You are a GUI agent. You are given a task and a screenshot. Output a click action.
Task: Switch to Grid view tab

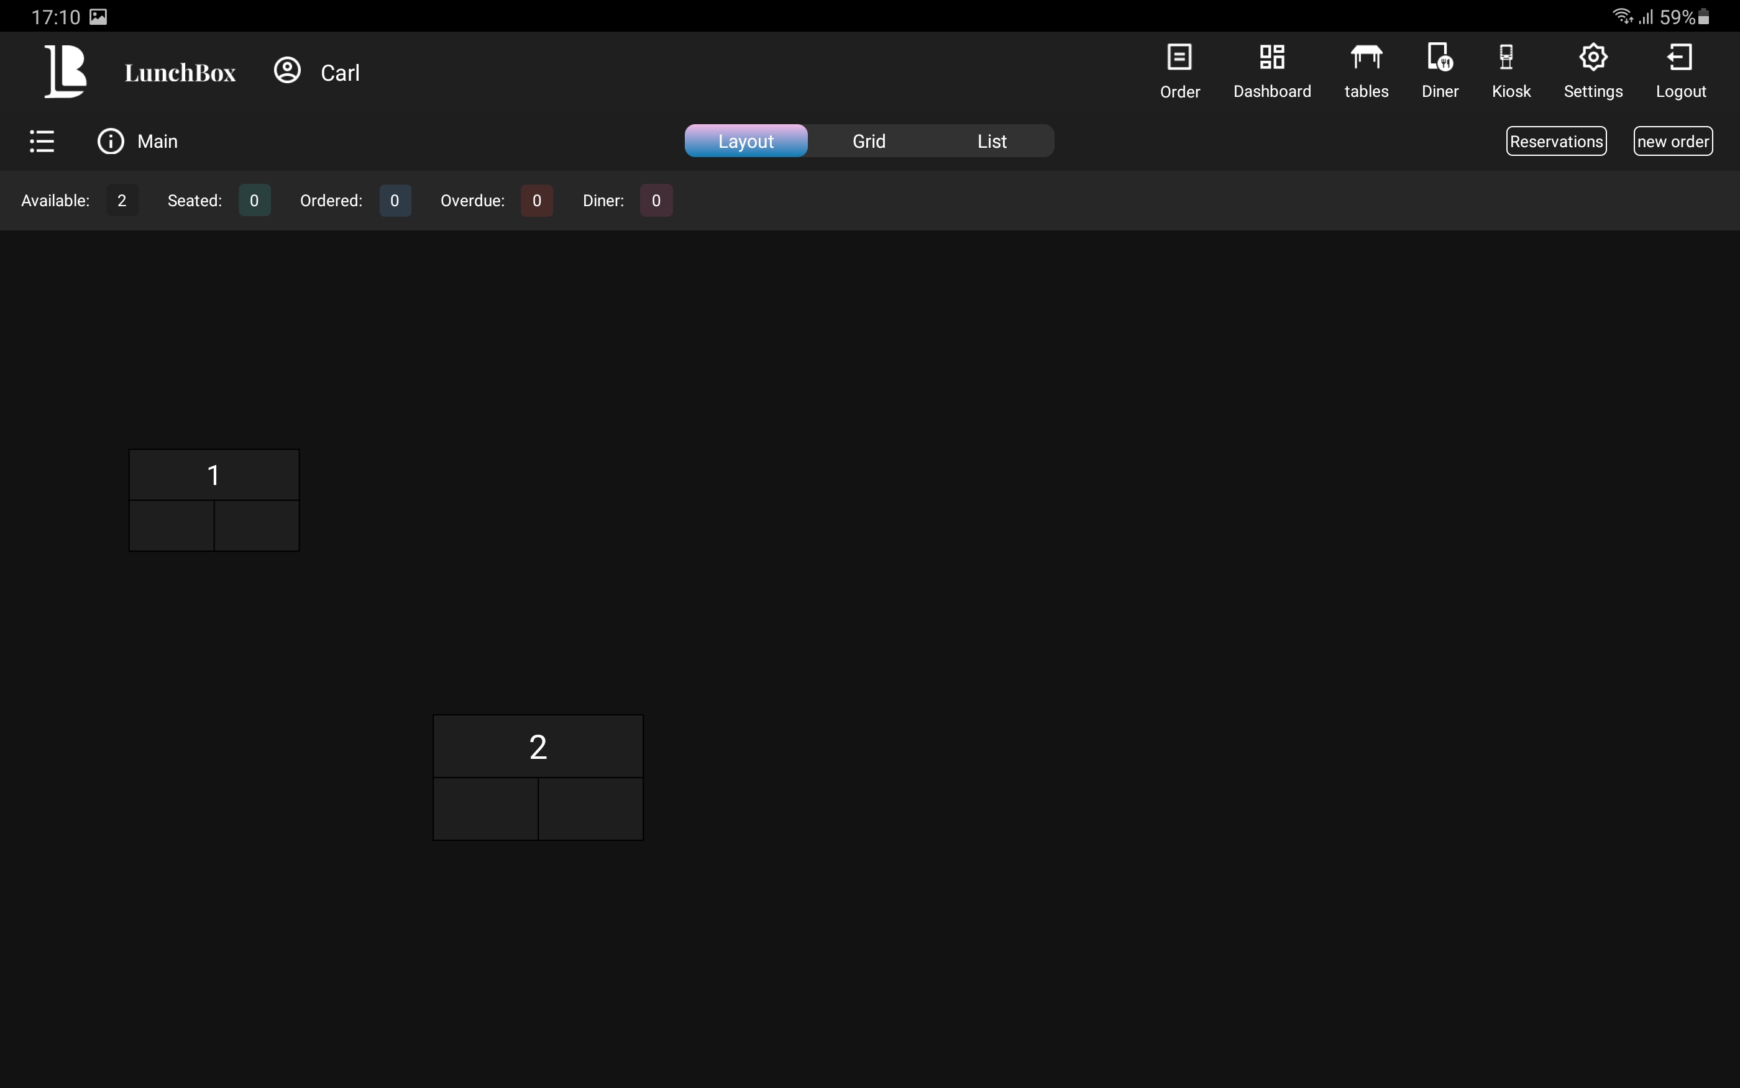pos(869,141)
